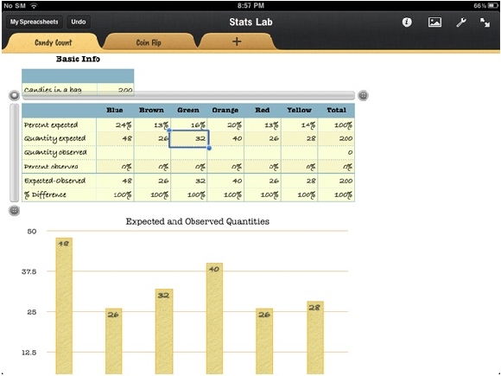Screen dimensions: 501x376
Task: Open the Info inspector icon
Action: click(x=407, y=22)
